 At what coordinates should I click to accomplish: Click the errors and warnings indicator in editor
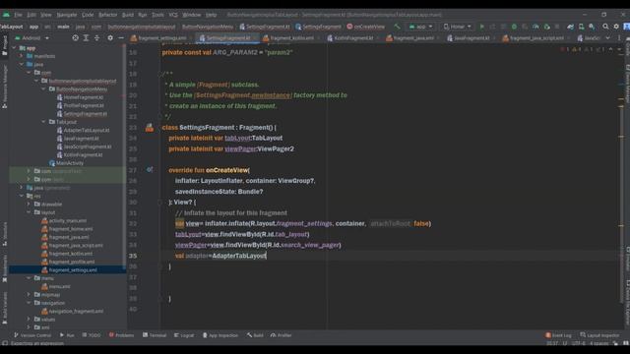tap(583, 49)
